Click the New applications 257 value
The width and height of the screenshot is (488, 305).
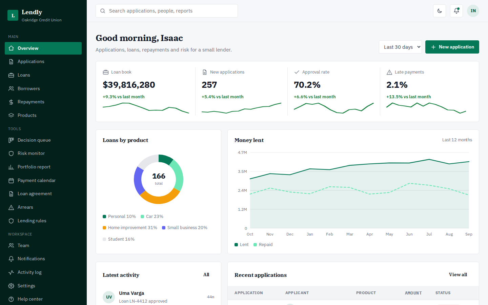coord(209,85)
